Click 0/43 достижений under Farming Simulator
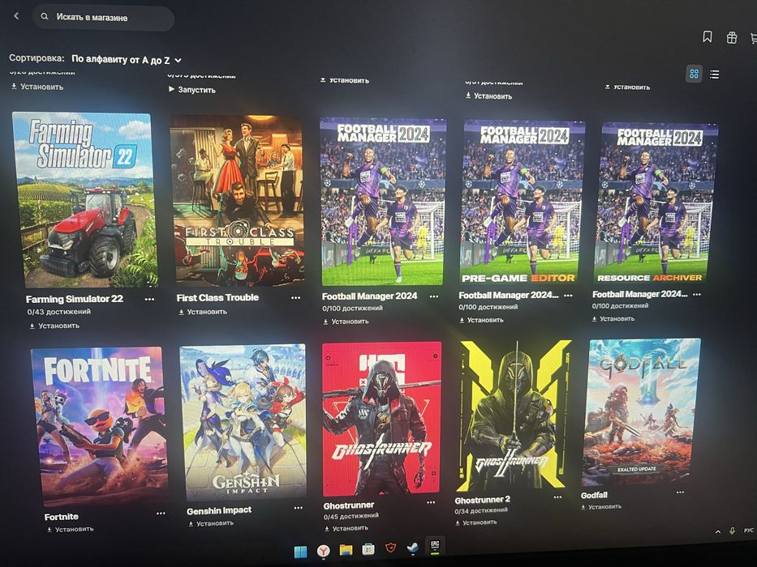Viewport: 757px width, 567px height. click(59, 312)
